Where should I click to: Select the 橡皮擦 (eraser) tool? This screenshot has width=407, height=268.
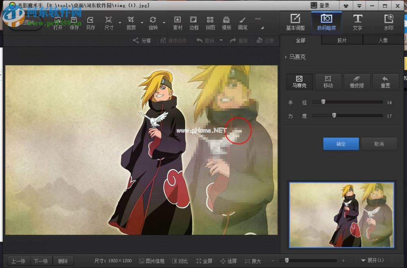click(357, 82)
